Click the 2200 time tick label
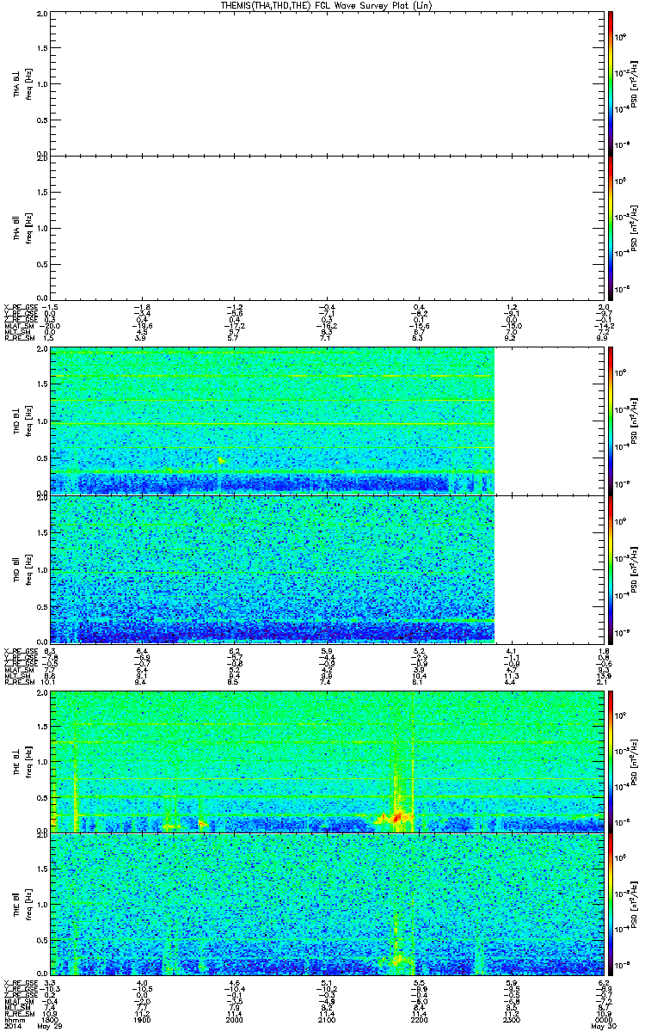Screen dimensions: 645x1032 pyautogui.click(x=420, y=1018)
